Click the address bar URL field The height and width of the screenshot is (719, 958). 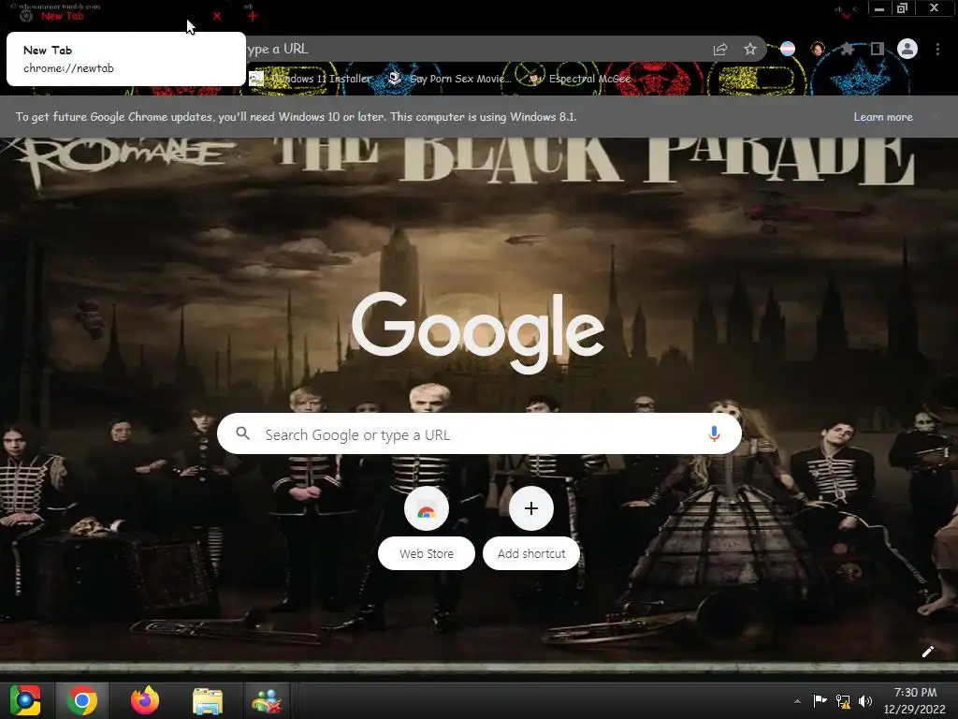tap(476, 49)
